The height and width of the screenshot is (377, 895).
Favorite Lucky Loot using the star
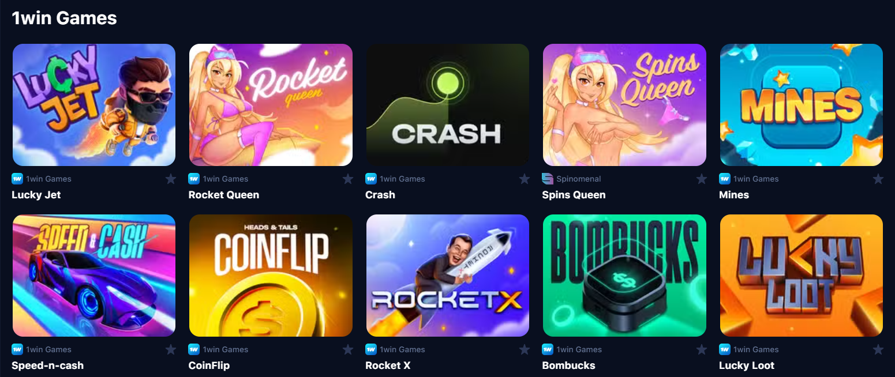click(878, 349)
